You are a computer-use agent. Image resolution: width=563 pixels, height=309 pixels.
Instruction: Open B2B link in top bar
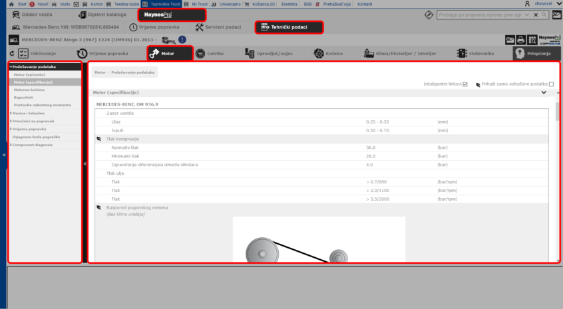click(x=307, y=4)
